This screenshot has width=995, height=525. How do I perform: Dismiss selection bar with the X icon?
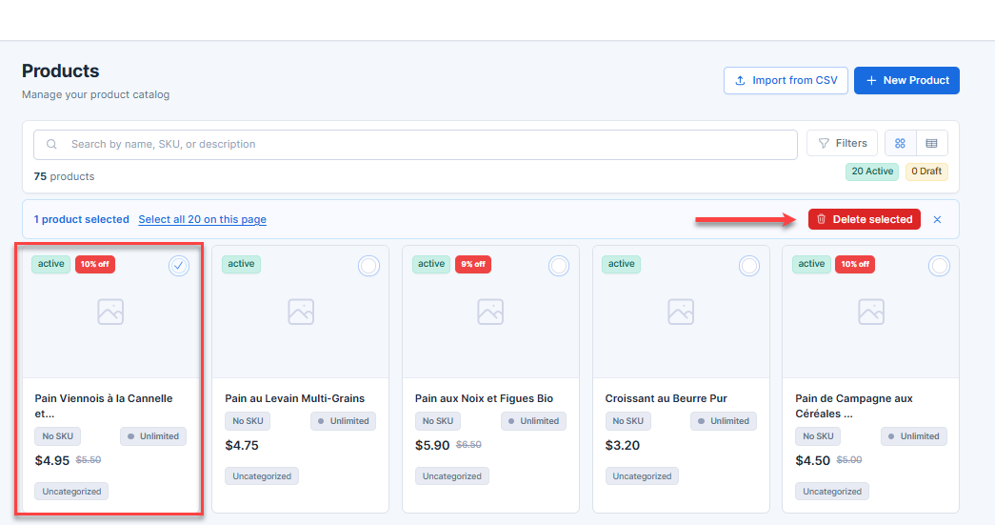937,220
